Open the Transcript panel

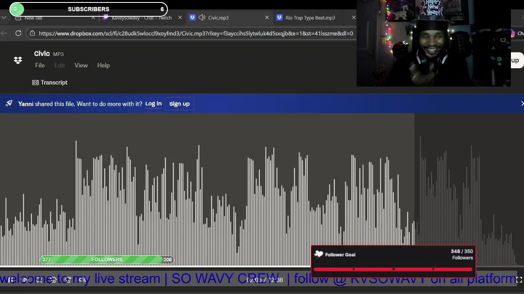point(50,82)
